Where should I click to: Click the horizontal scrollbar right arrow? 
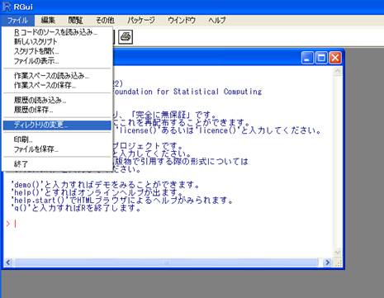click(327, 263)
